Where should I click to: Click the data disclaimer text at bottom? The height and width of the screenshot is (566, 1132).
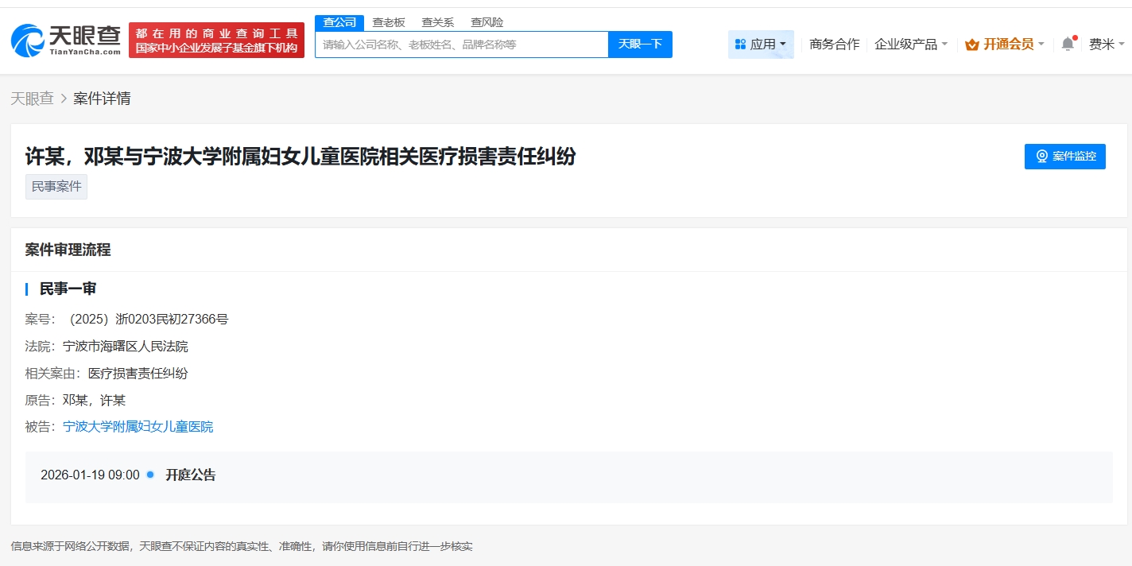[242, 547]
